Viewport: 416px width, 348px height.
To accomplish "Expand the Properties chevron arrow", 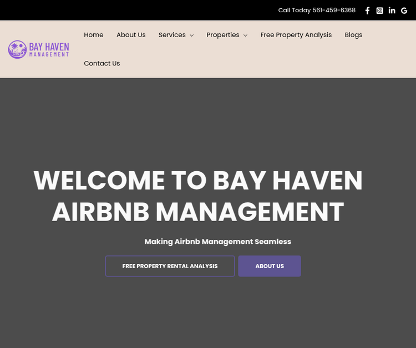I will click(x=245, y=35).
